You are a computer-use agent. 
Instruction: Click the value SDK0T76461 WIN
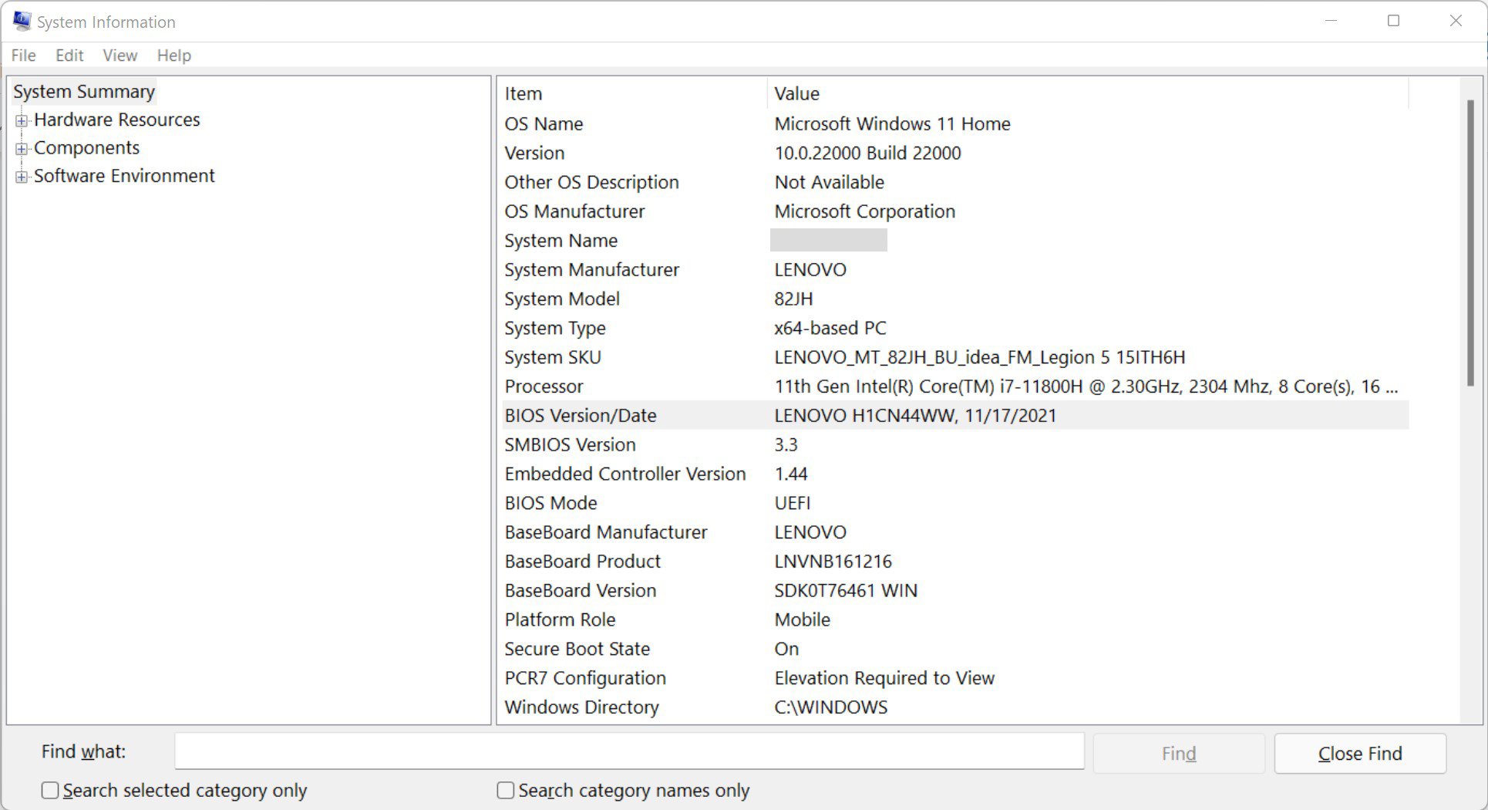[x=846, y=591]
